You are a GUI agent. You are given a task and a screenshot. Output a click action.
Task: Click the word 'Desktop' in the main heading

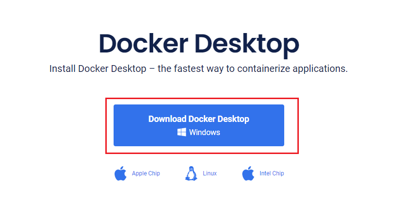click(x=247, y=44)
